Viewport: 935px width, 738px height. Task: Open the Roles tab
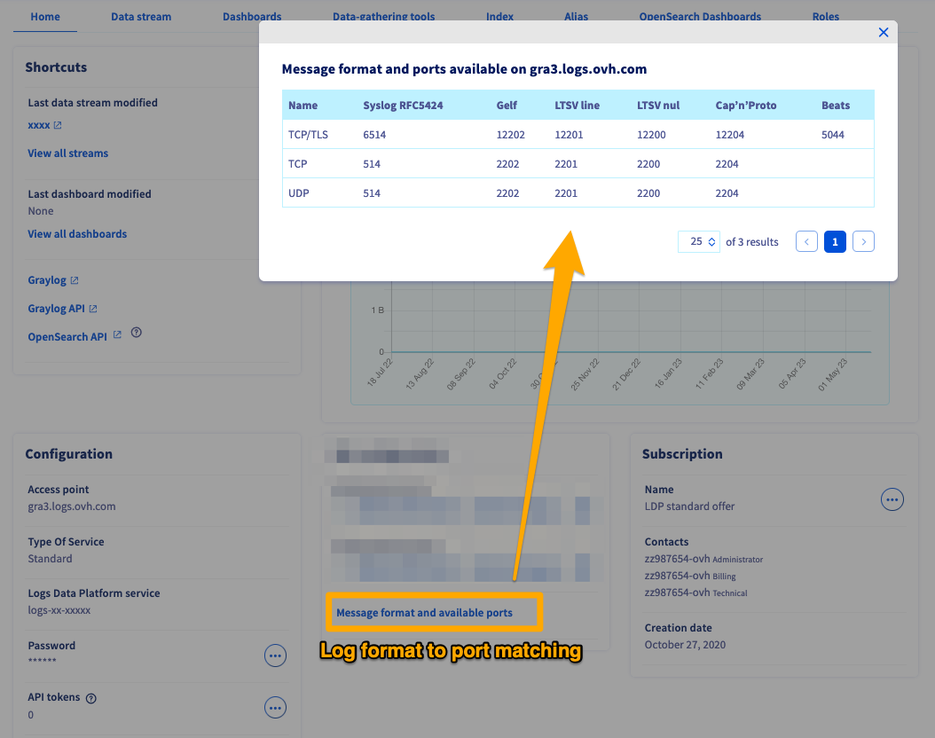825,16
